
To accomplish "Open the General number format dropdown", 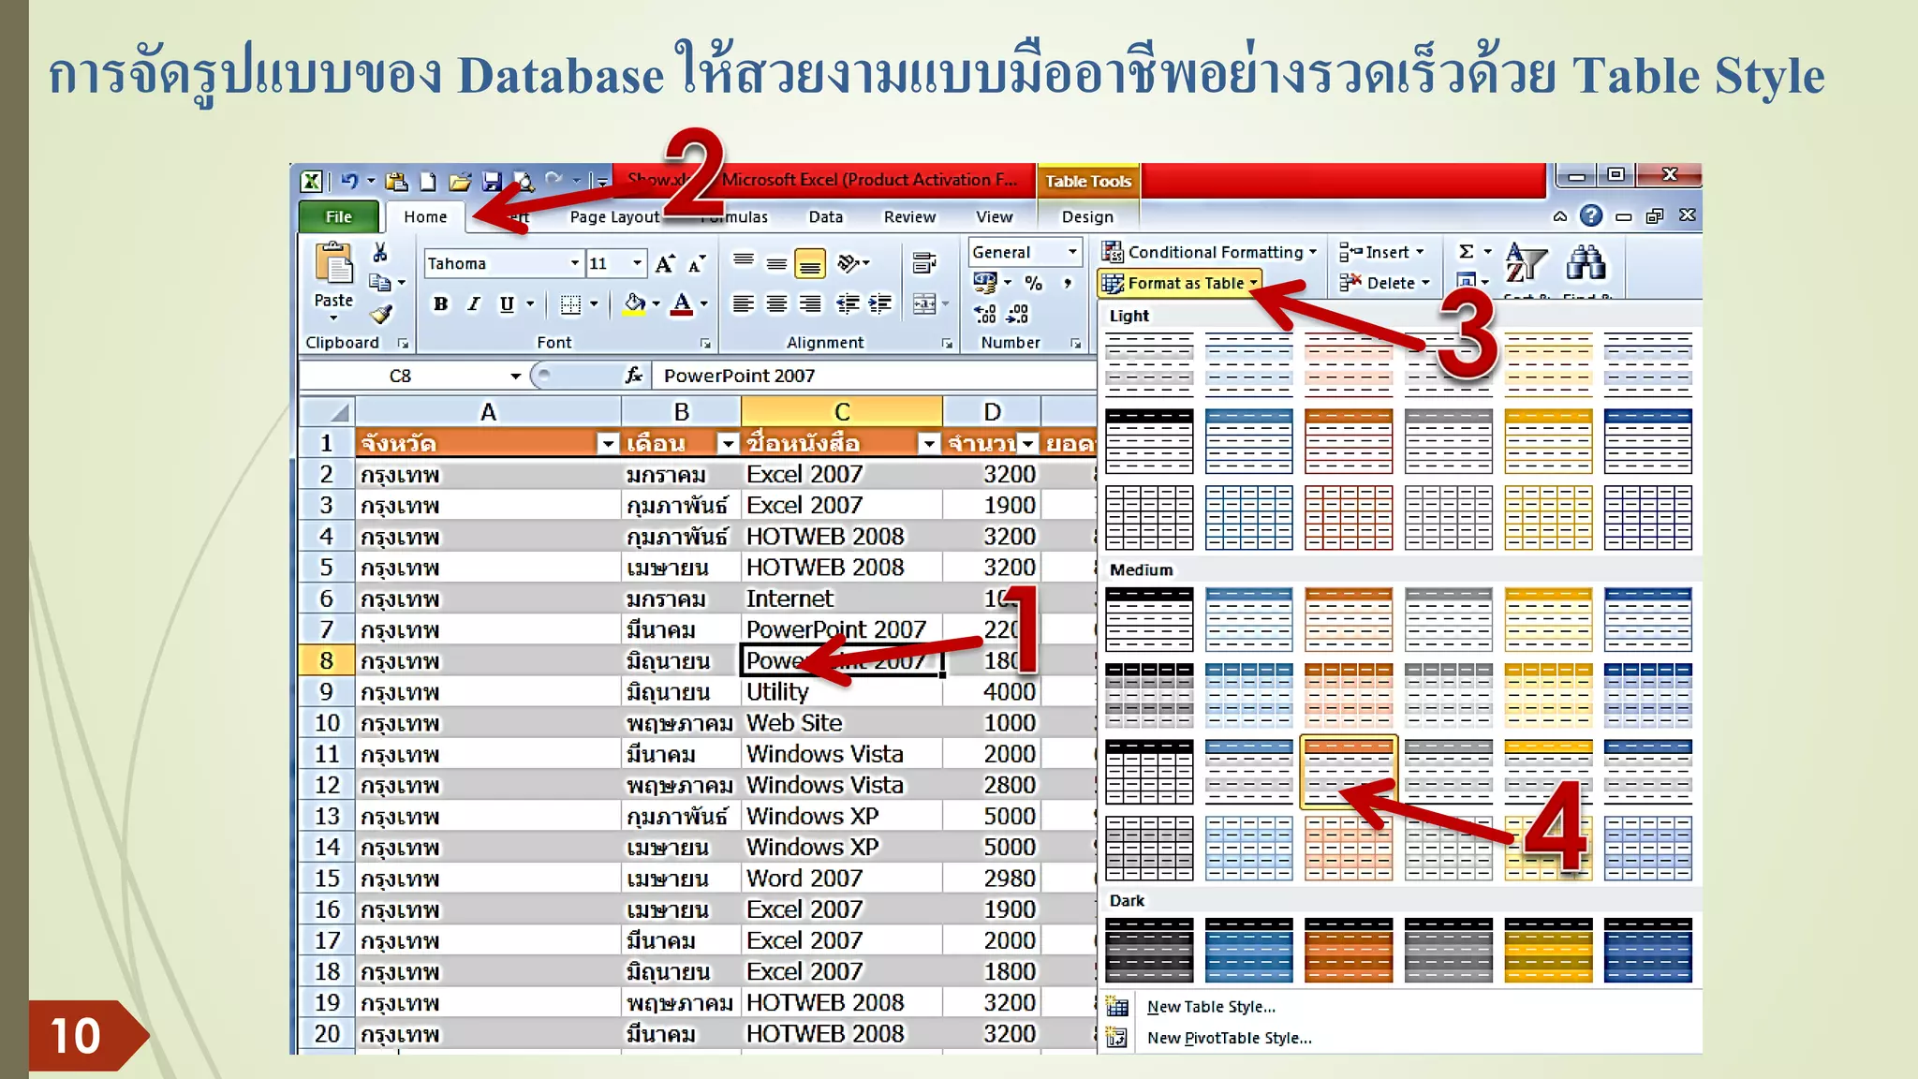I will [1072, 251].
